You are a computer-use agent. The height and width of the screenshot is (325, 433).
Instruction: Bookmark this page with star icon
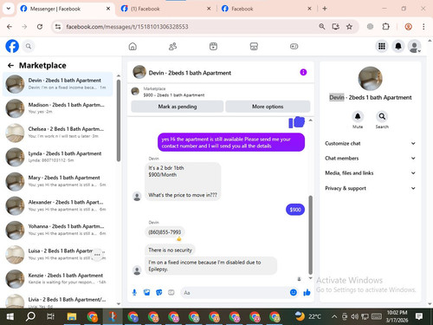(x=349, y=27)
